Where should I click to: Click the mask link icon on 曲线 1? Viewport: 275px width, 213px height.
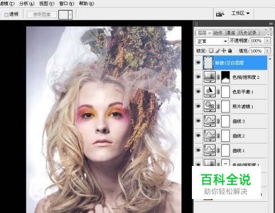click(218, 150)
